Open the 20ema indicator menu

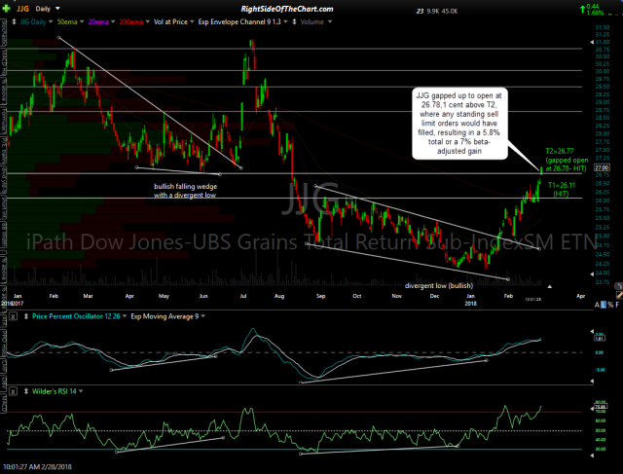pos(98,21)
